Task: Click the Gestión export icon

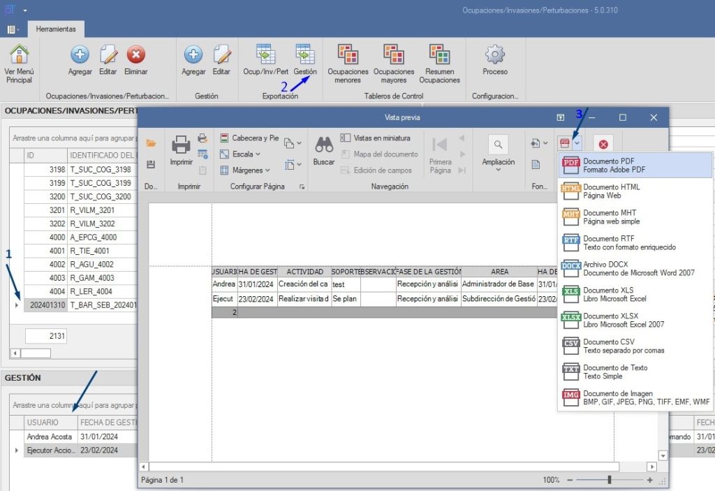Action: (304, 54)
